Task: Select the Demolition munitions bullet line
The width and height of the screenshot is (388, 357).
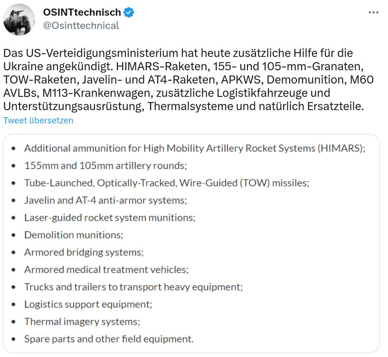Action: tap(74, 235)
